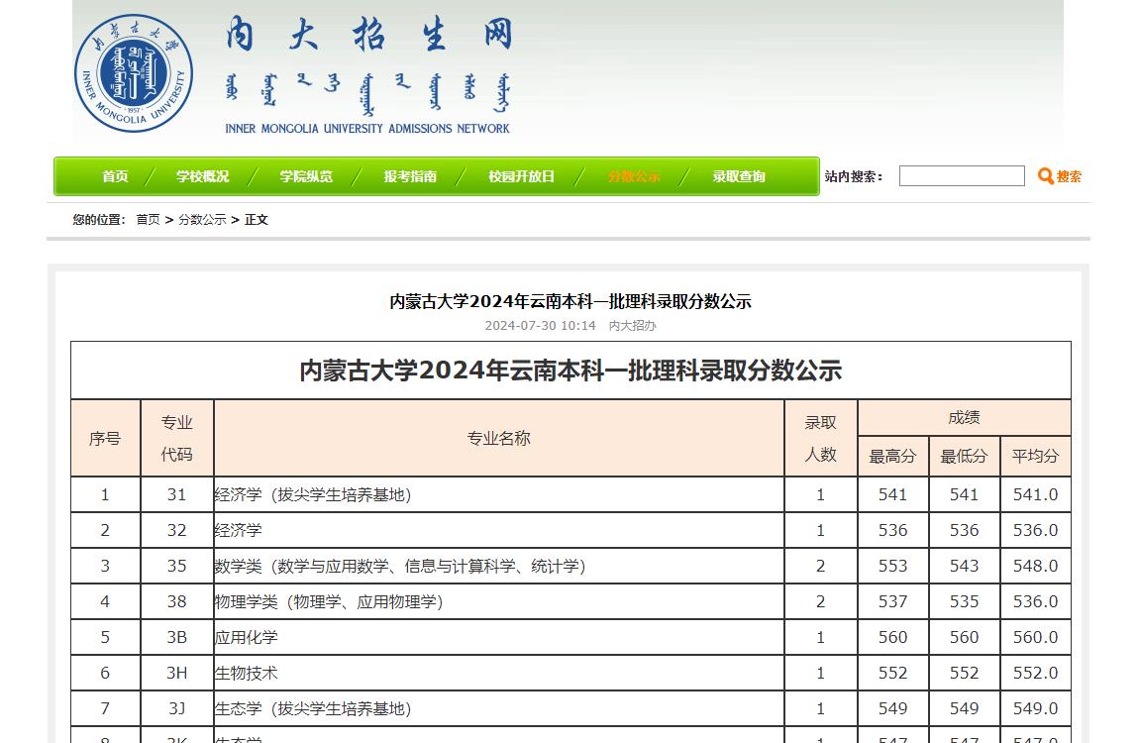Select the highlighted 分数公示 menu item
Image resolution: width=1139 pixels, height=743 pixels.
(x=634, y=176)
